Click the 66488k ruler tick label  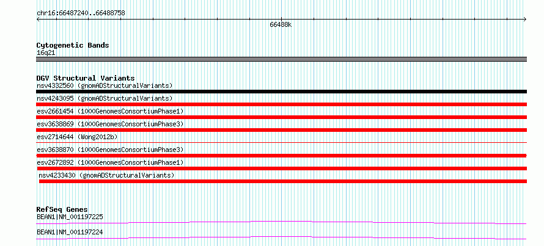point(281,25)
